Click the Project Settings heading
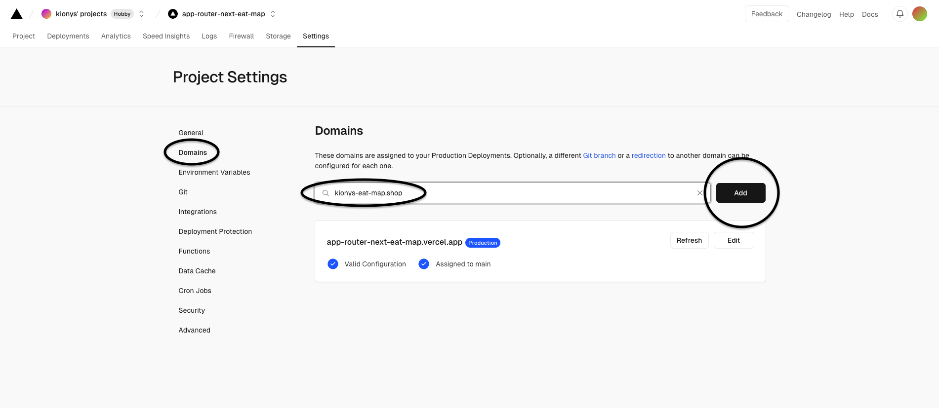Viewport: 939px width, 408px height. [x=230, y=77]
